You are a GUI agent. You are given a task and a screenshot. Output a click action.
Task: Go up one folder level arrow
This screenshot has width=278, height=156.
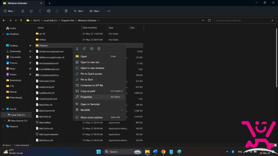click(21, 21)
